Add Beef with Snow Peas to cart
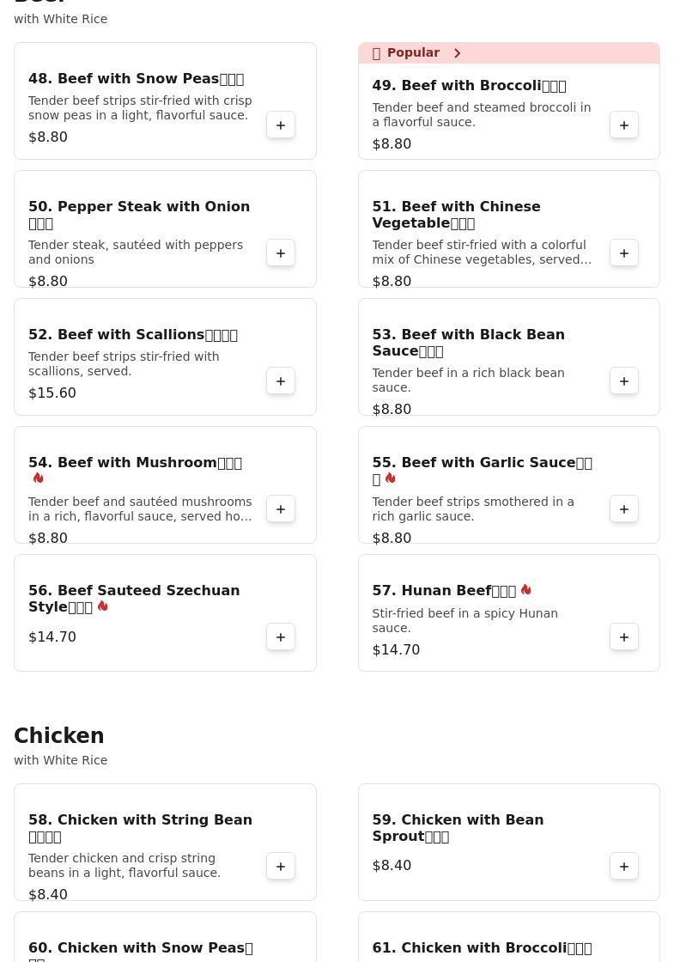This screenshot has height=962, width=674. point(281,125)
